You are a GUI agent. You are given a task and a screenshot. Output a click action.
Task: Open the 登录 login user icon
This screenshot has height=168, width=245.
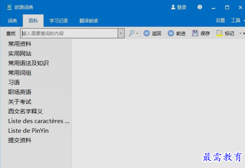coord(173,7)
